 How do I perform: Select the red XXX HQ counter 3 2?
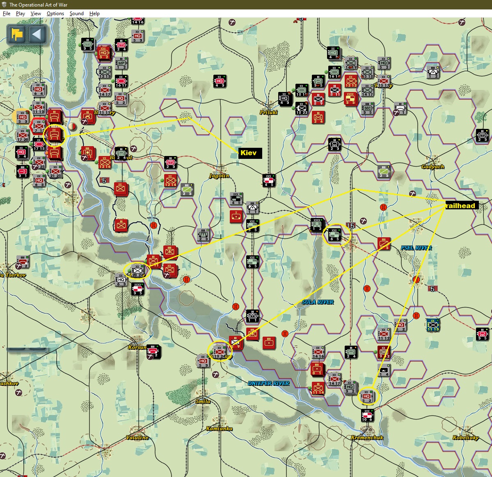(103, 53)
